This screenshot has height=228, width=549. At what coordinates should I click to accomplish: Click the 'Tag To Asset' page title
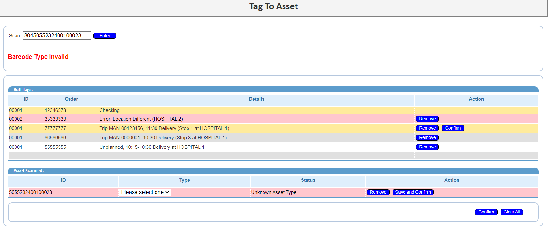click(x=274, y=6)
